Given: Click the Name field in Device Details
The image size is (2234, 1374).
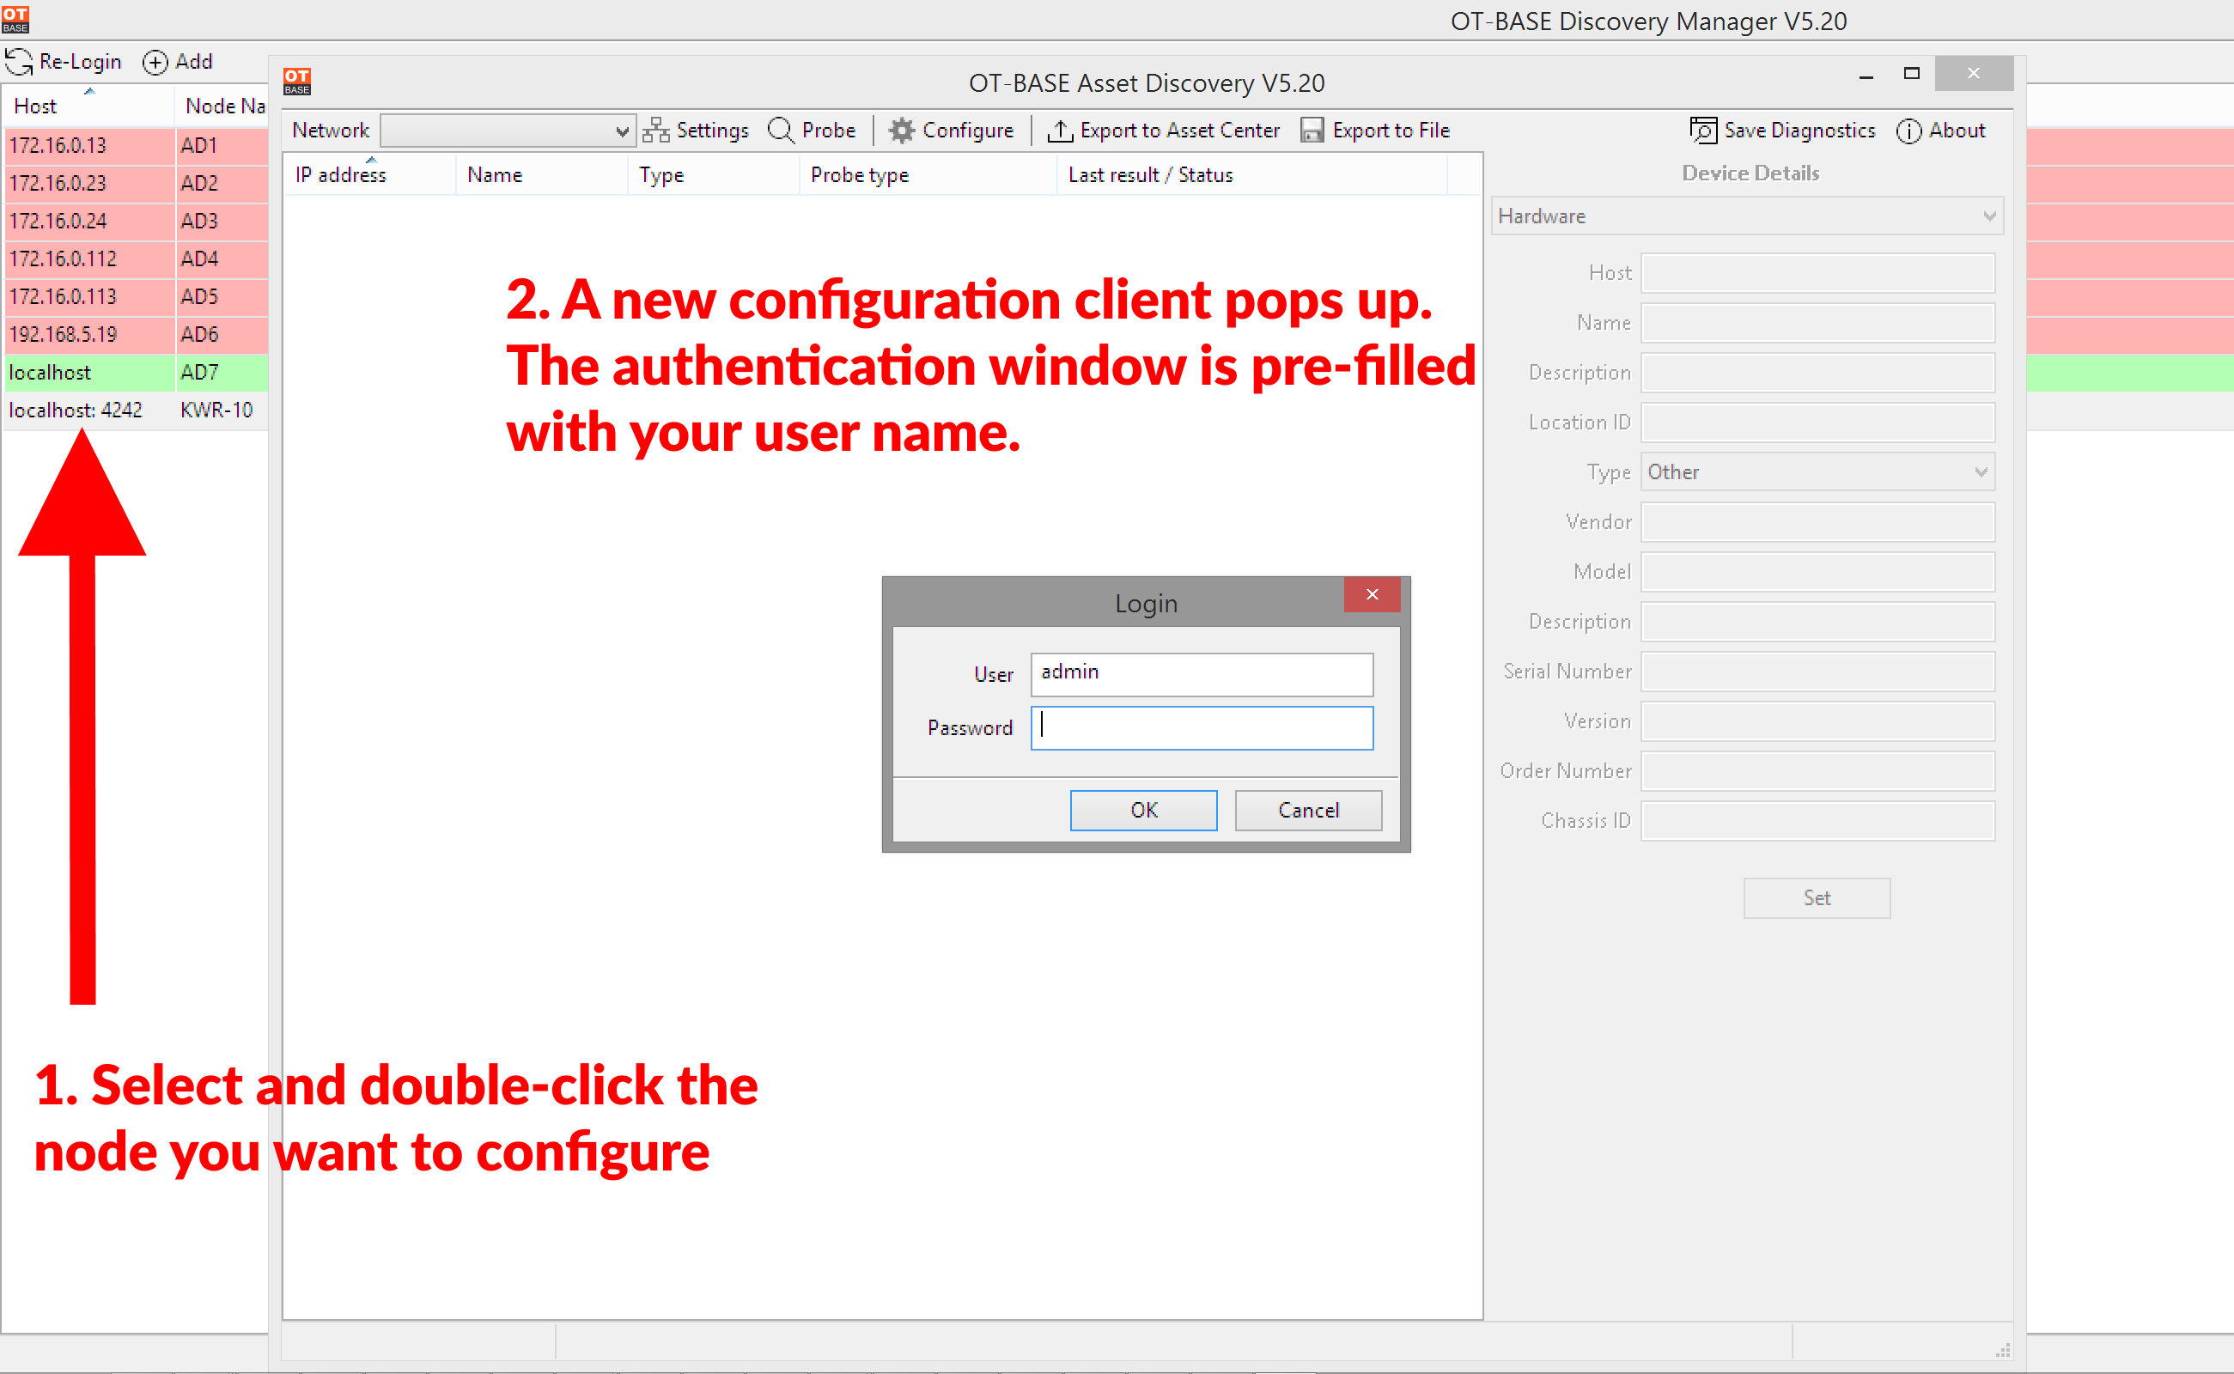Looking at the screenshot, I should (1817, 323).
